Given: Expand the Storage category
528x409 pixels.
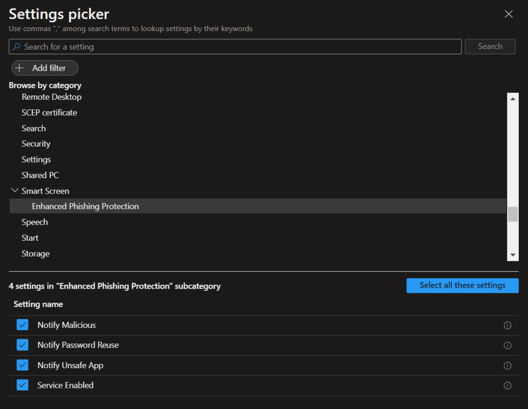Looking at the screenshot, I should point(35,253).
